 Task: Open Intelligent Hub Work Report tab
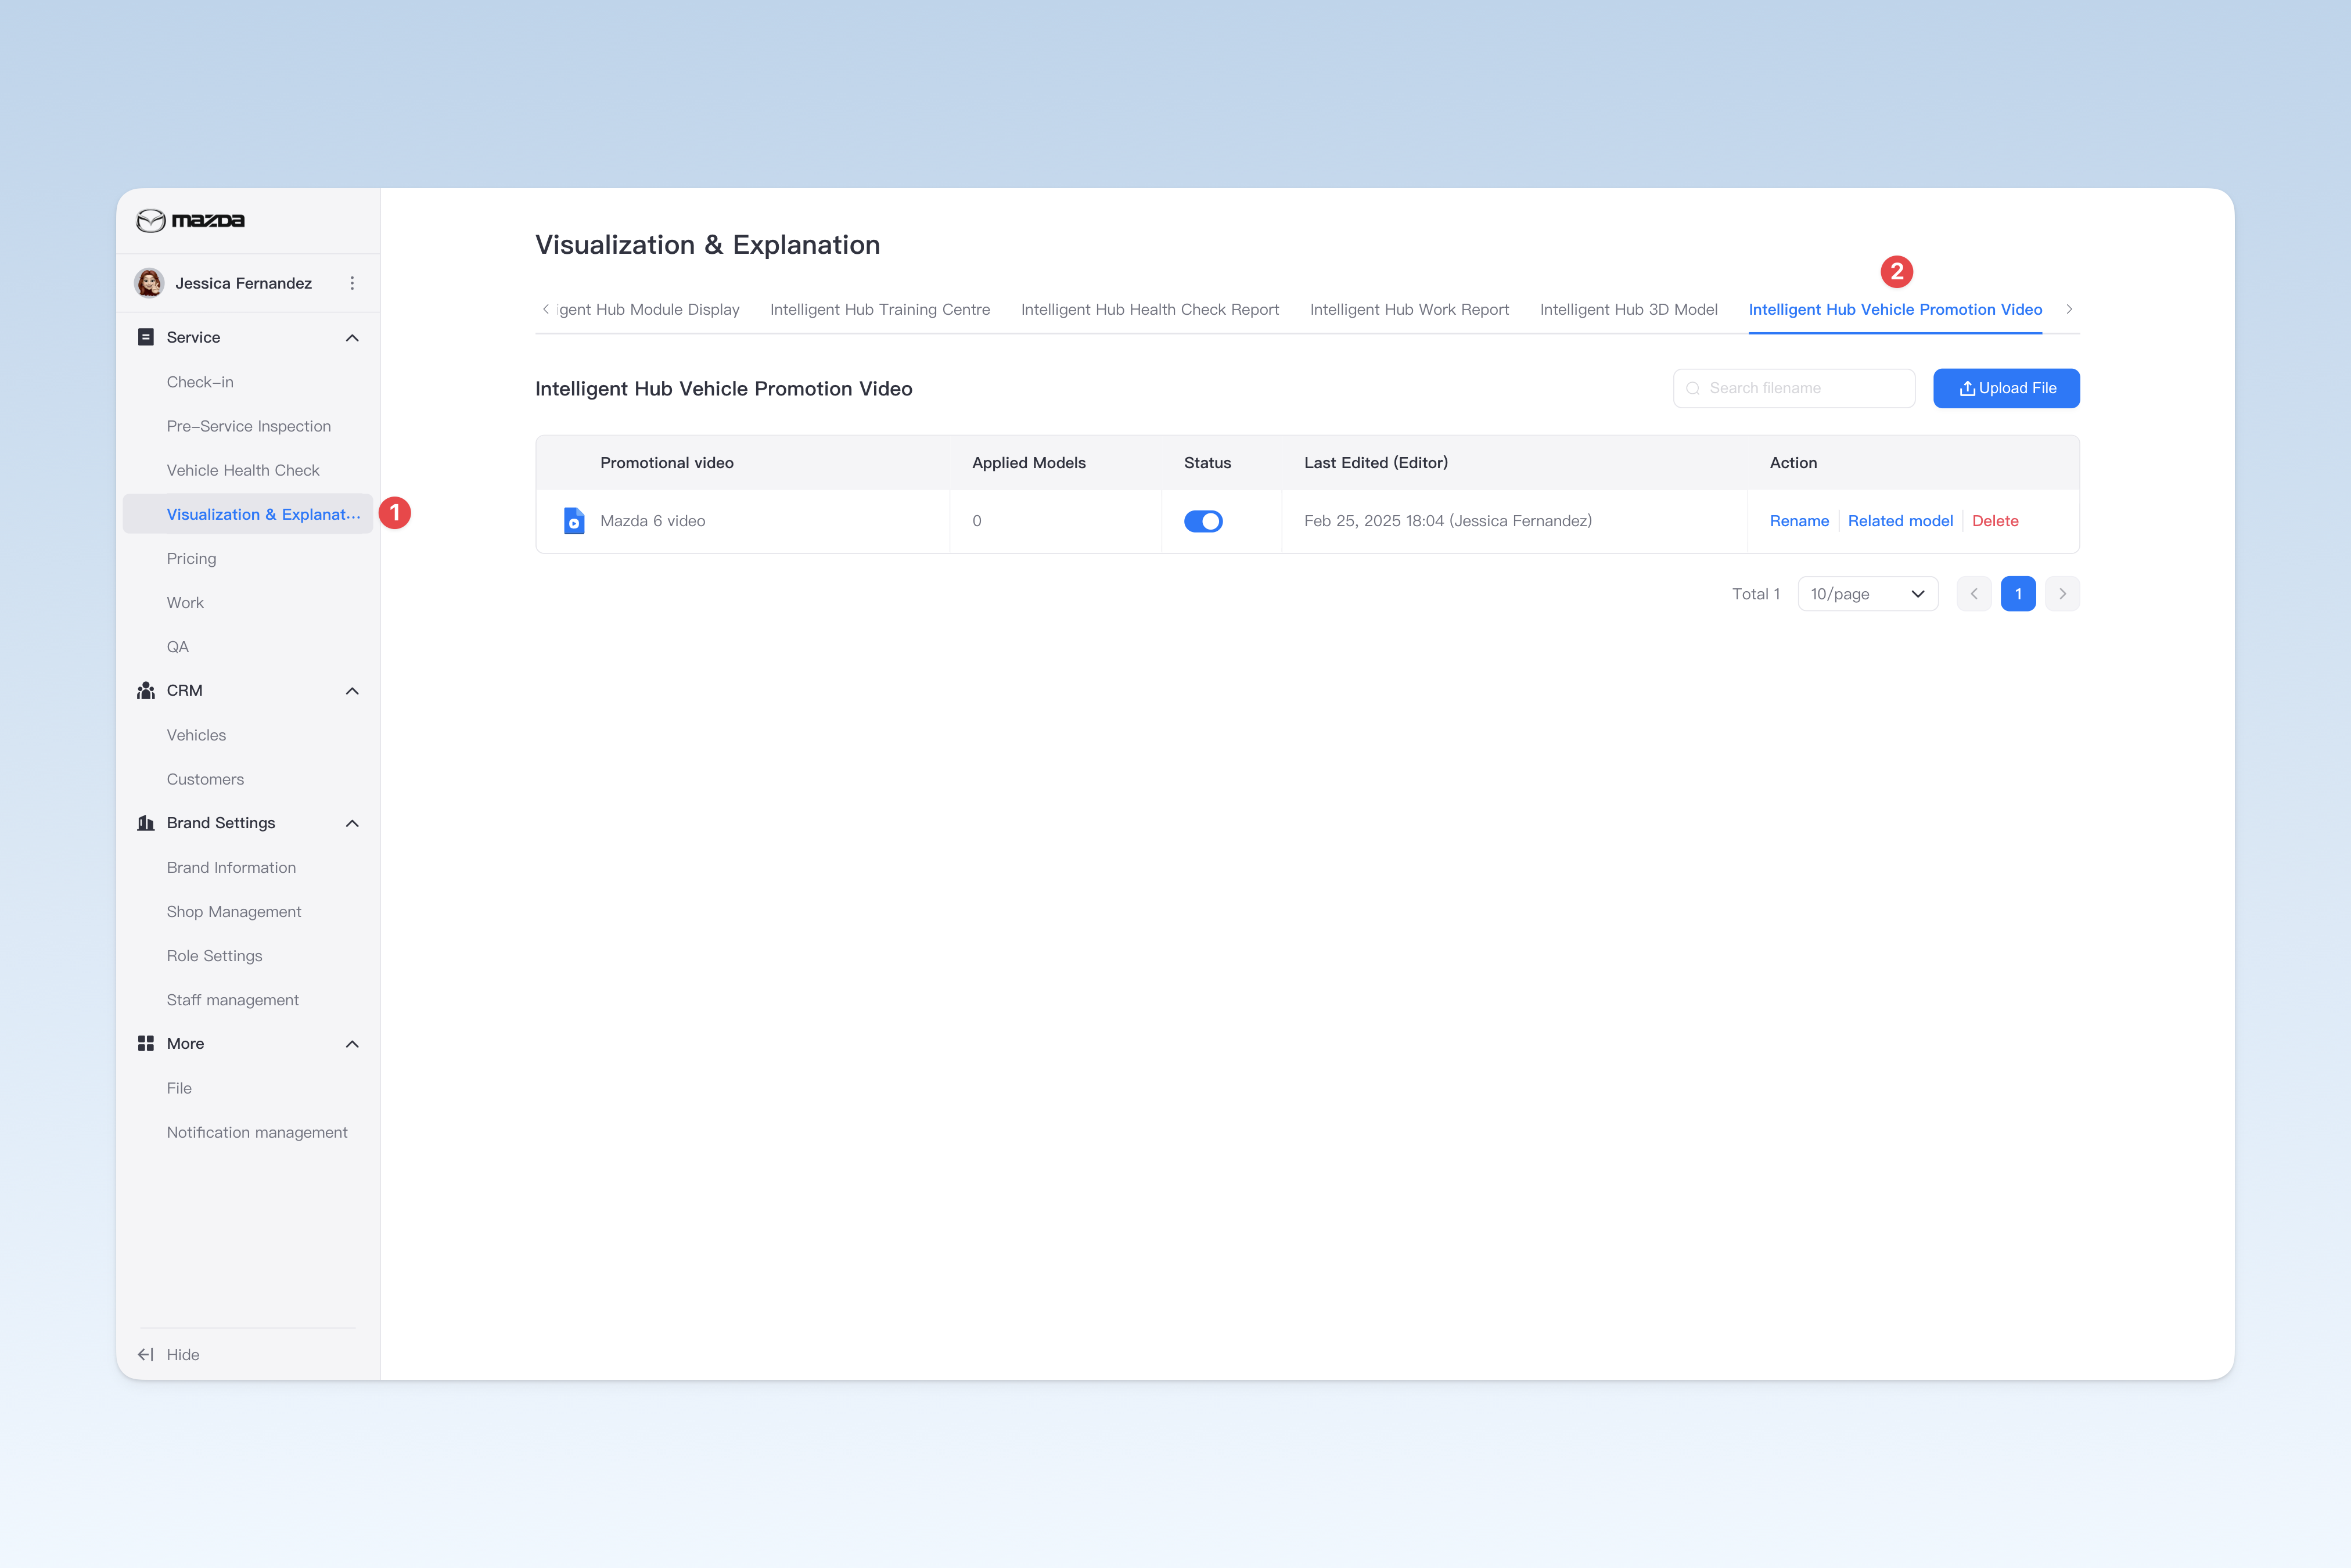click(1409, 309)
